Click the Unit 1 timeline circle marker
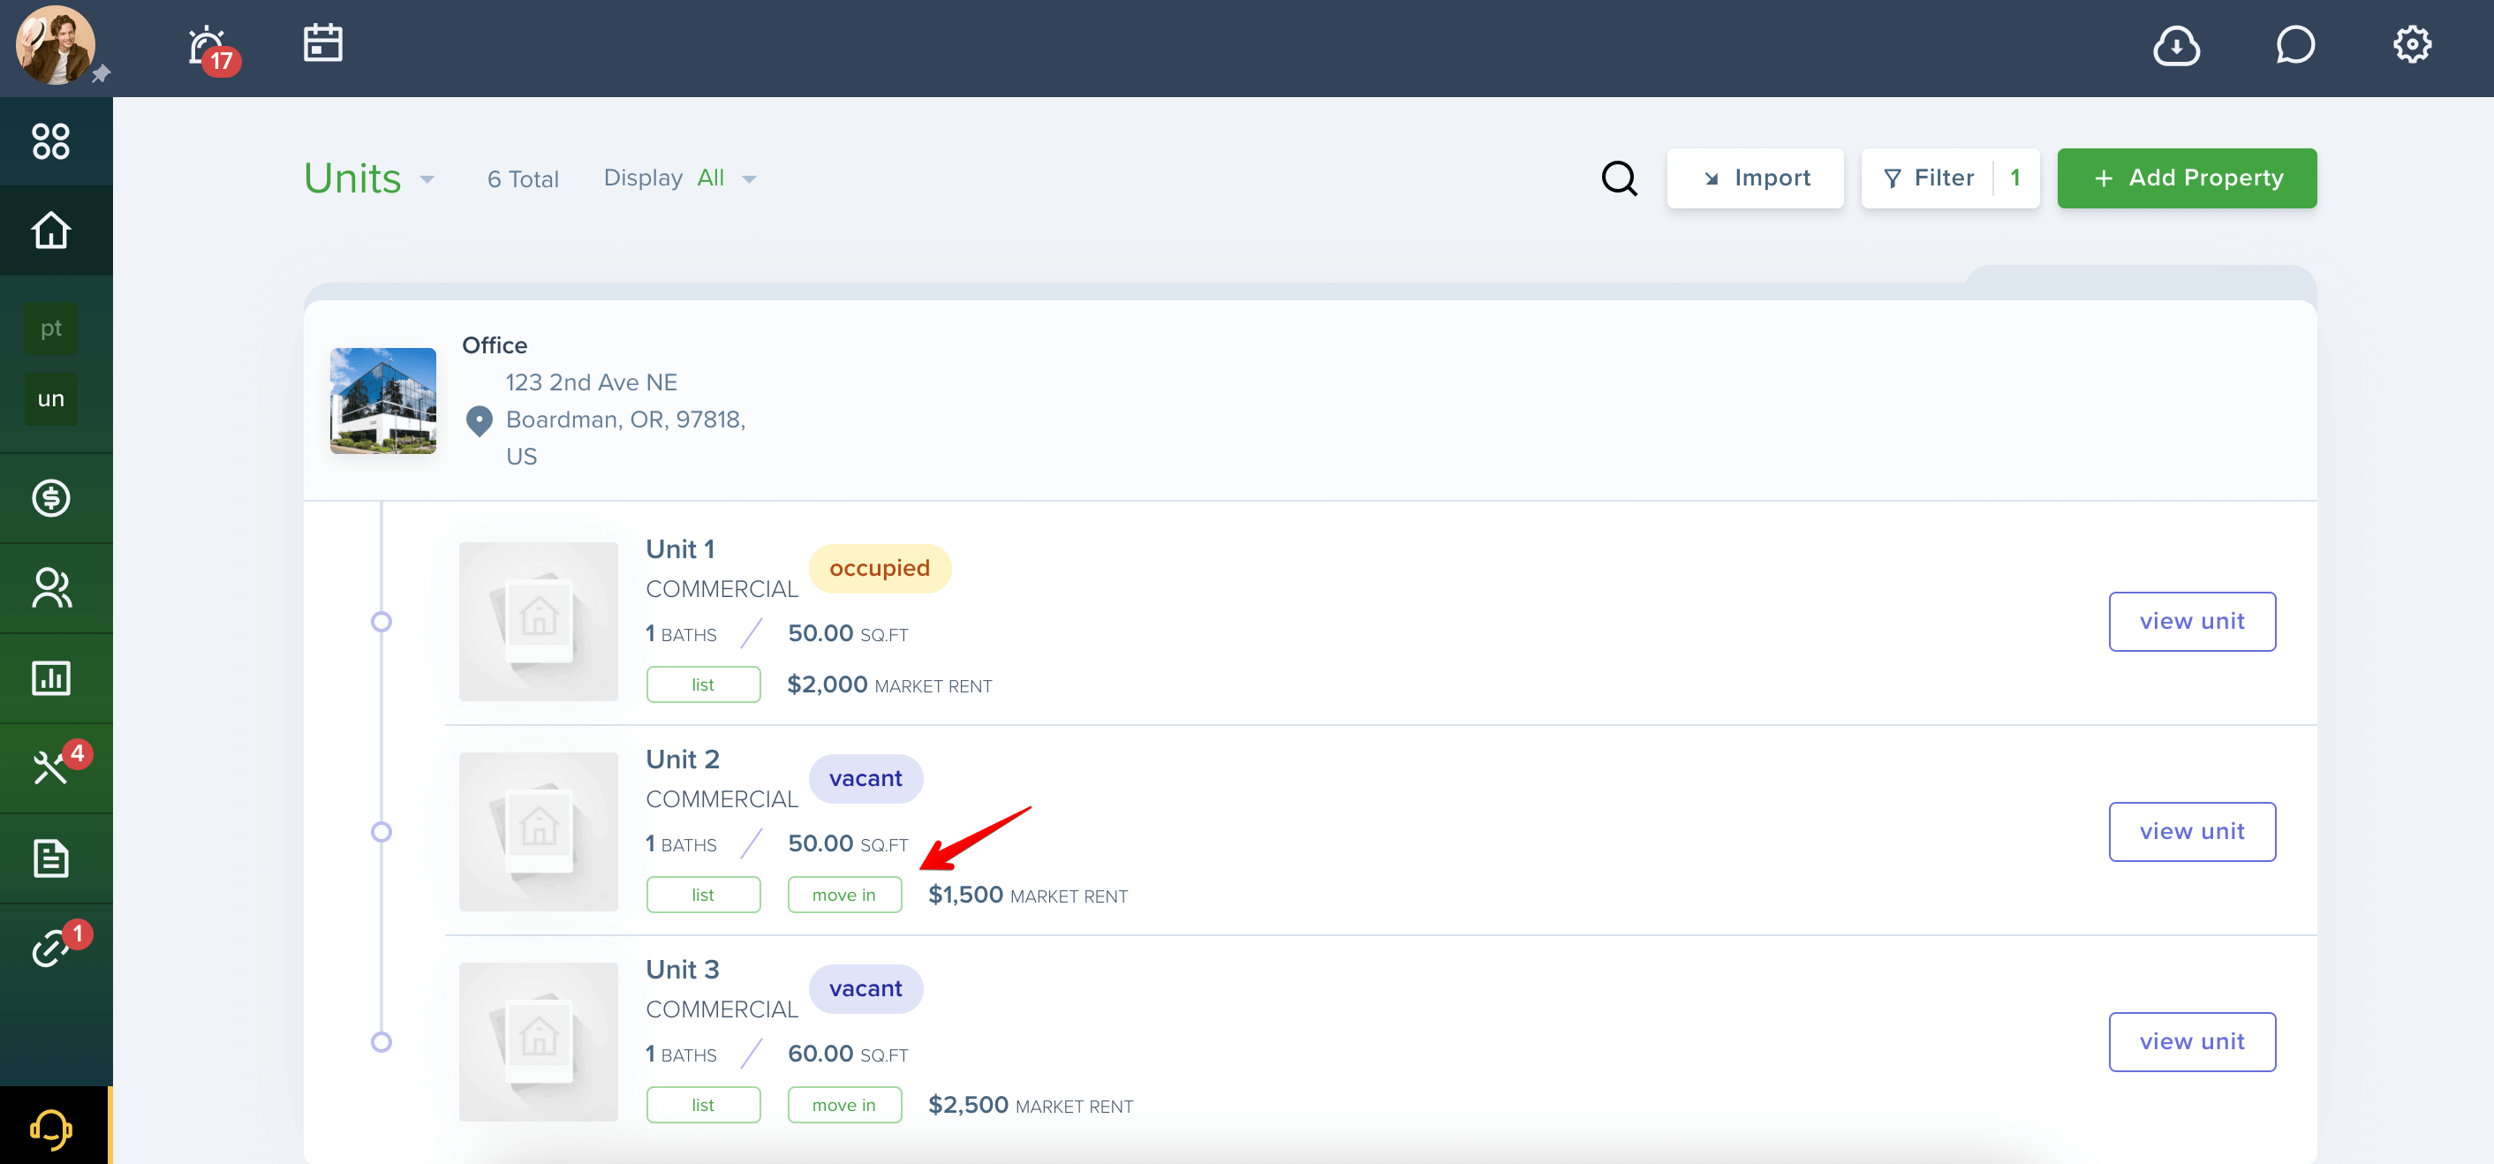Viewport: 2494px width, 1164px height. pos(382,622)
